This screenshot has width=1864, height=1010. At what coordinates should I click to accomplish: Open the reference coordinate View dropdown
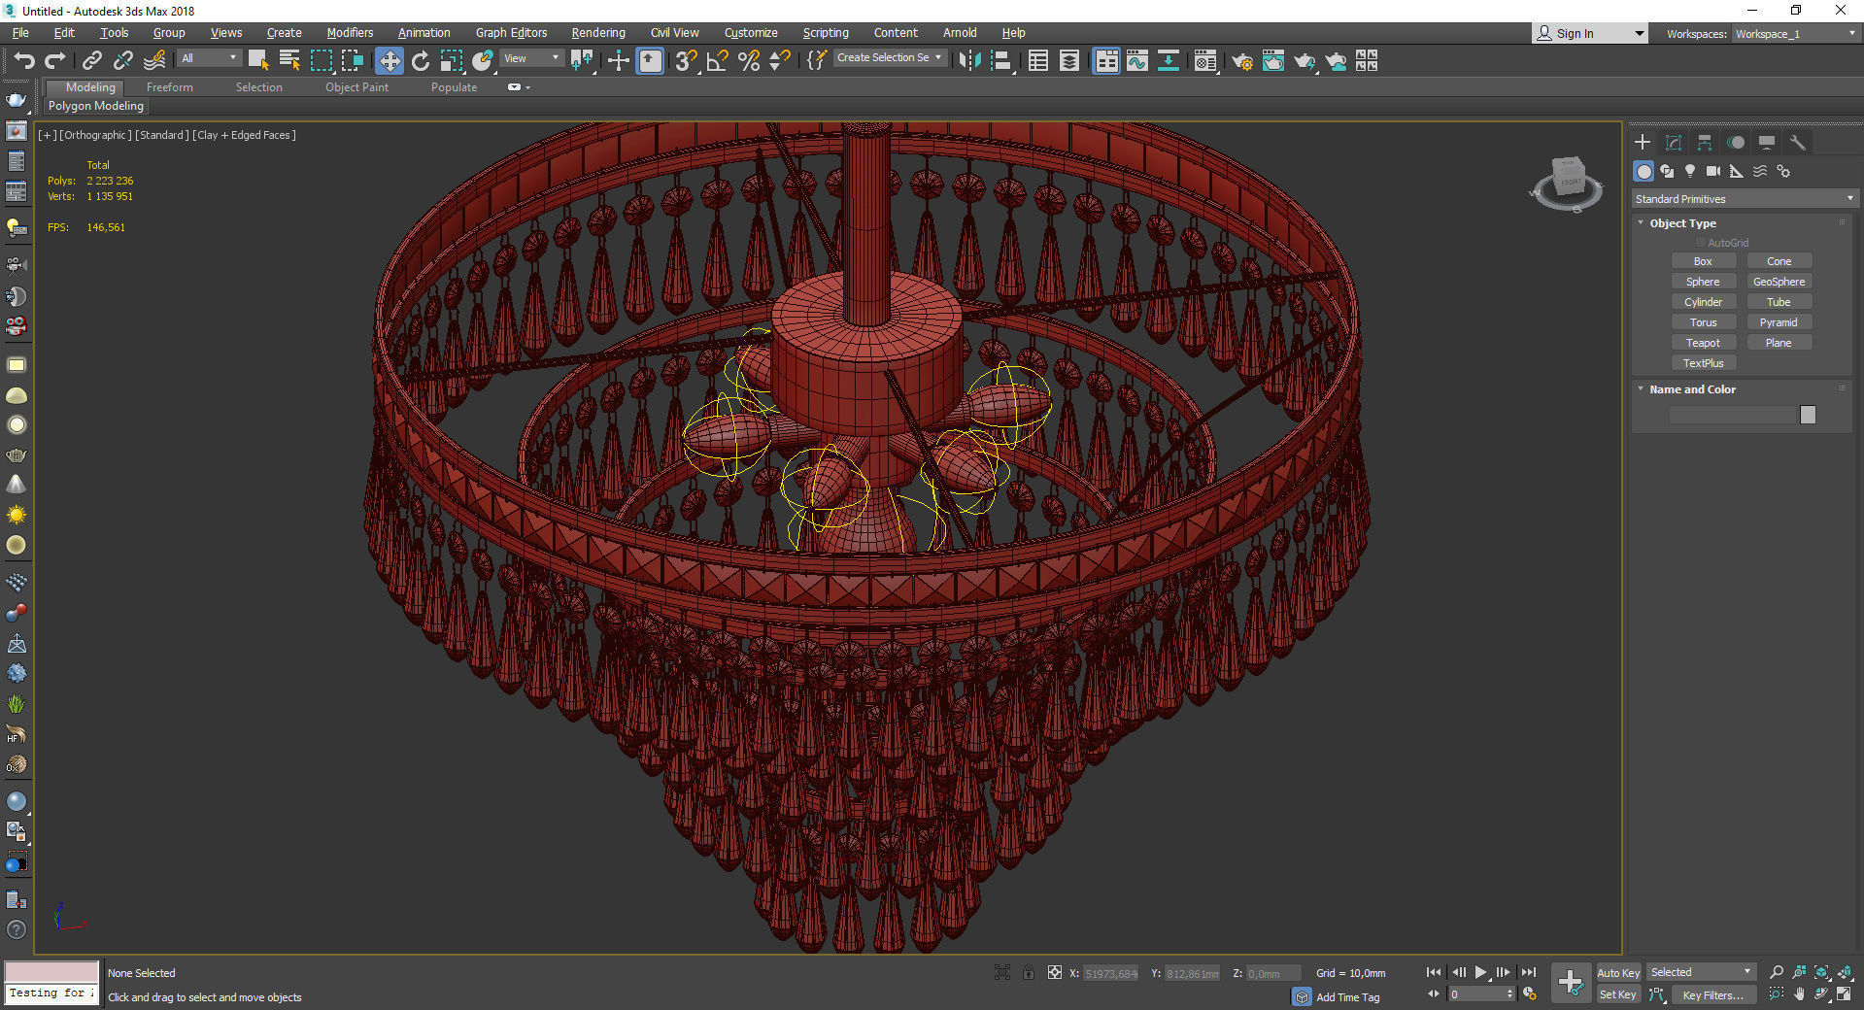(531, 58)
